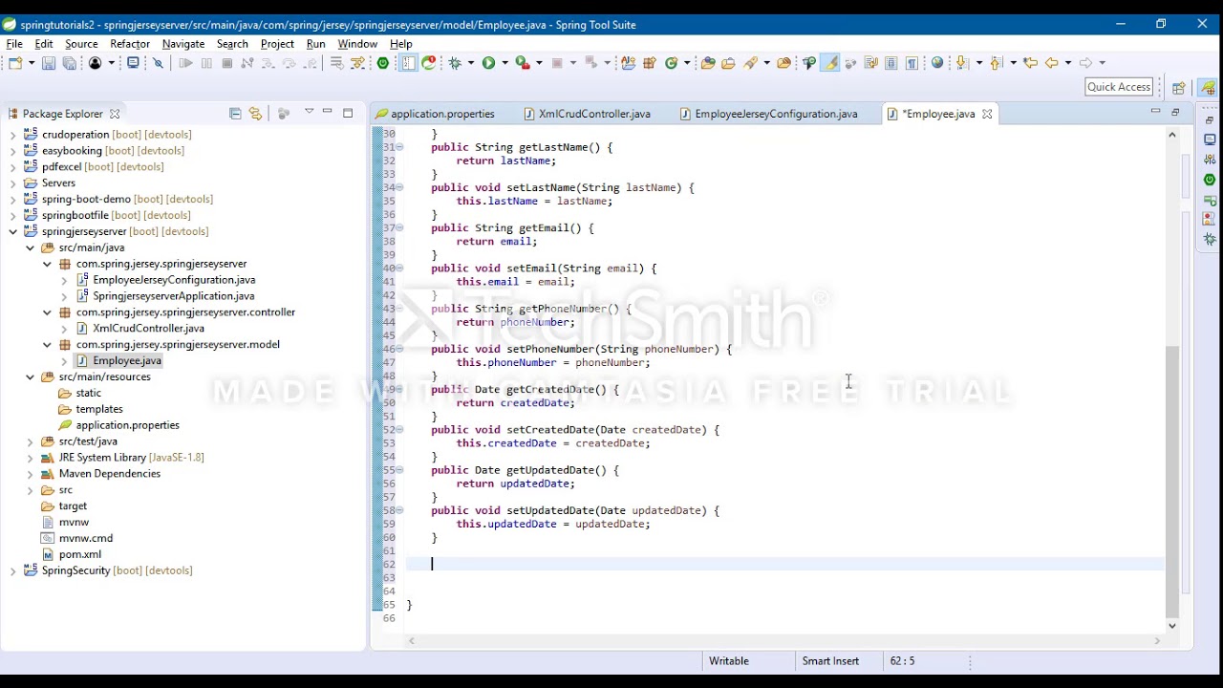Open Package Explorer View Menu triangle
This screenshot has height=688, width=1223.
309,113
